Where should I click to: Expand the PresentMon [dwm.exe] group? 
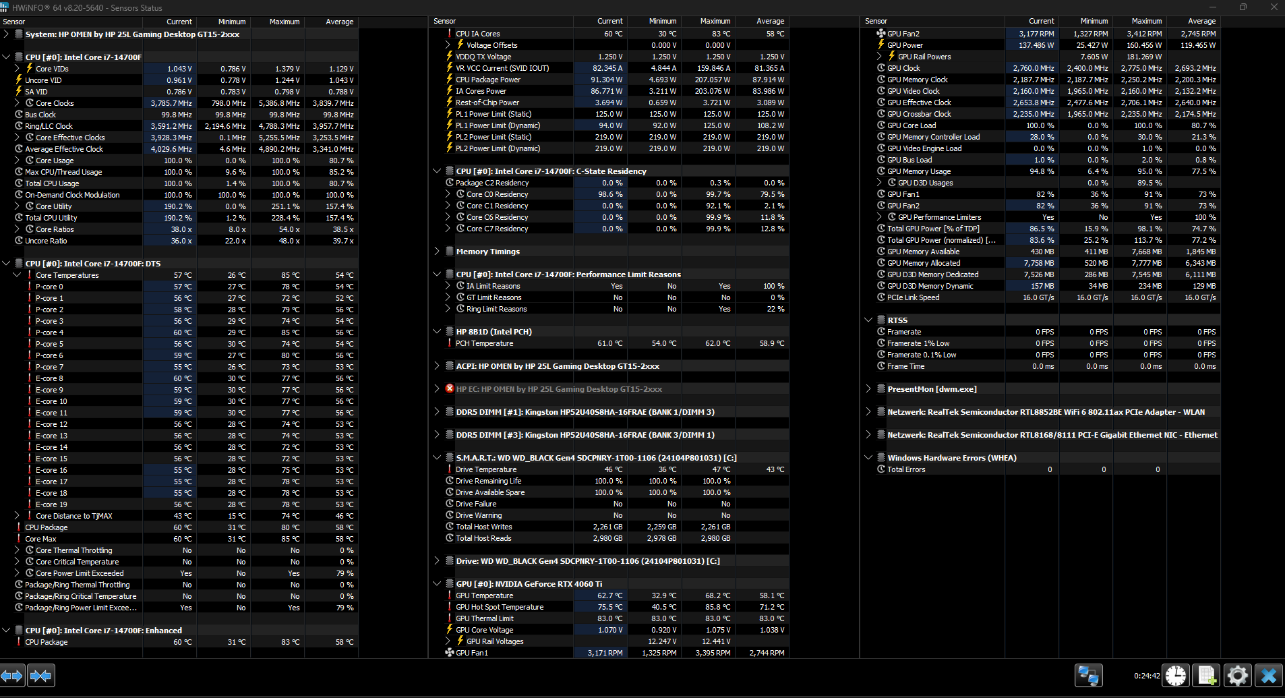[x=868, y=389]
